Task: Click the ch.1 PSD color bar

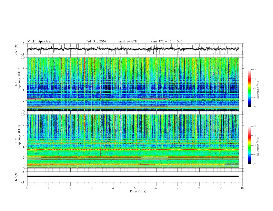Action: pyautogui.click(x=250, y=88)
